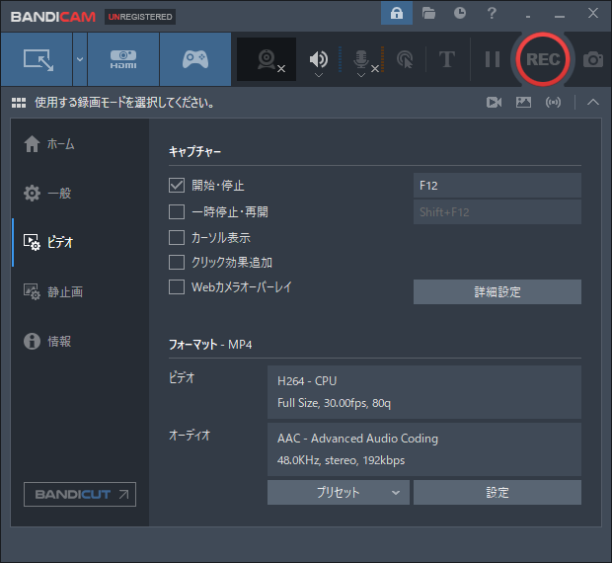Select HDMI device recording mode
This screenshot has width=612, height=563.
123,59
